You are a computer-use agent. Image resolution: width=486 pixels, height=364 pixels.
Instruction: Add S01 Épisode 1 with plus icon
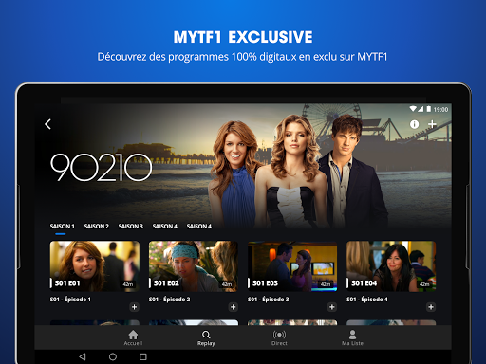134,307
